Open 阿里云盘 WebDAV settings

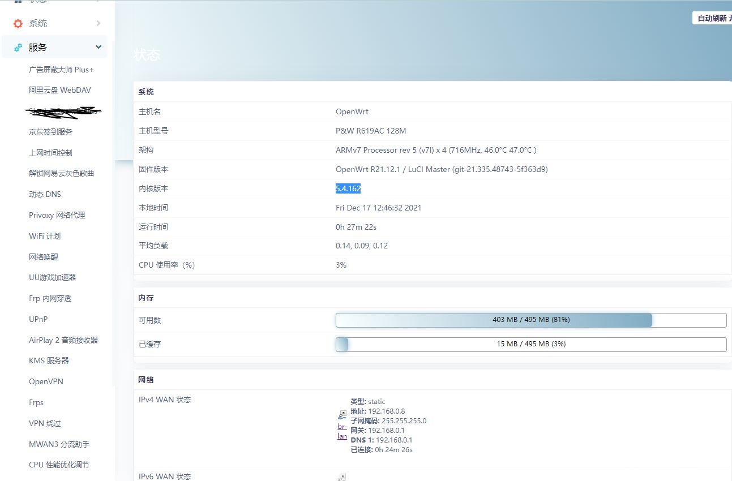tap(59, 90)
